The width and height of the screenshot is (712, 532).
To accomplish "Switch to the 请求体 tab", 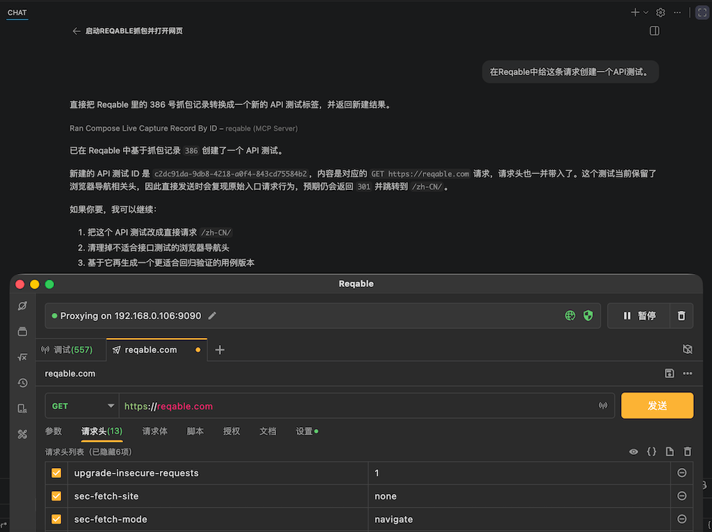I will click(155, 431).
